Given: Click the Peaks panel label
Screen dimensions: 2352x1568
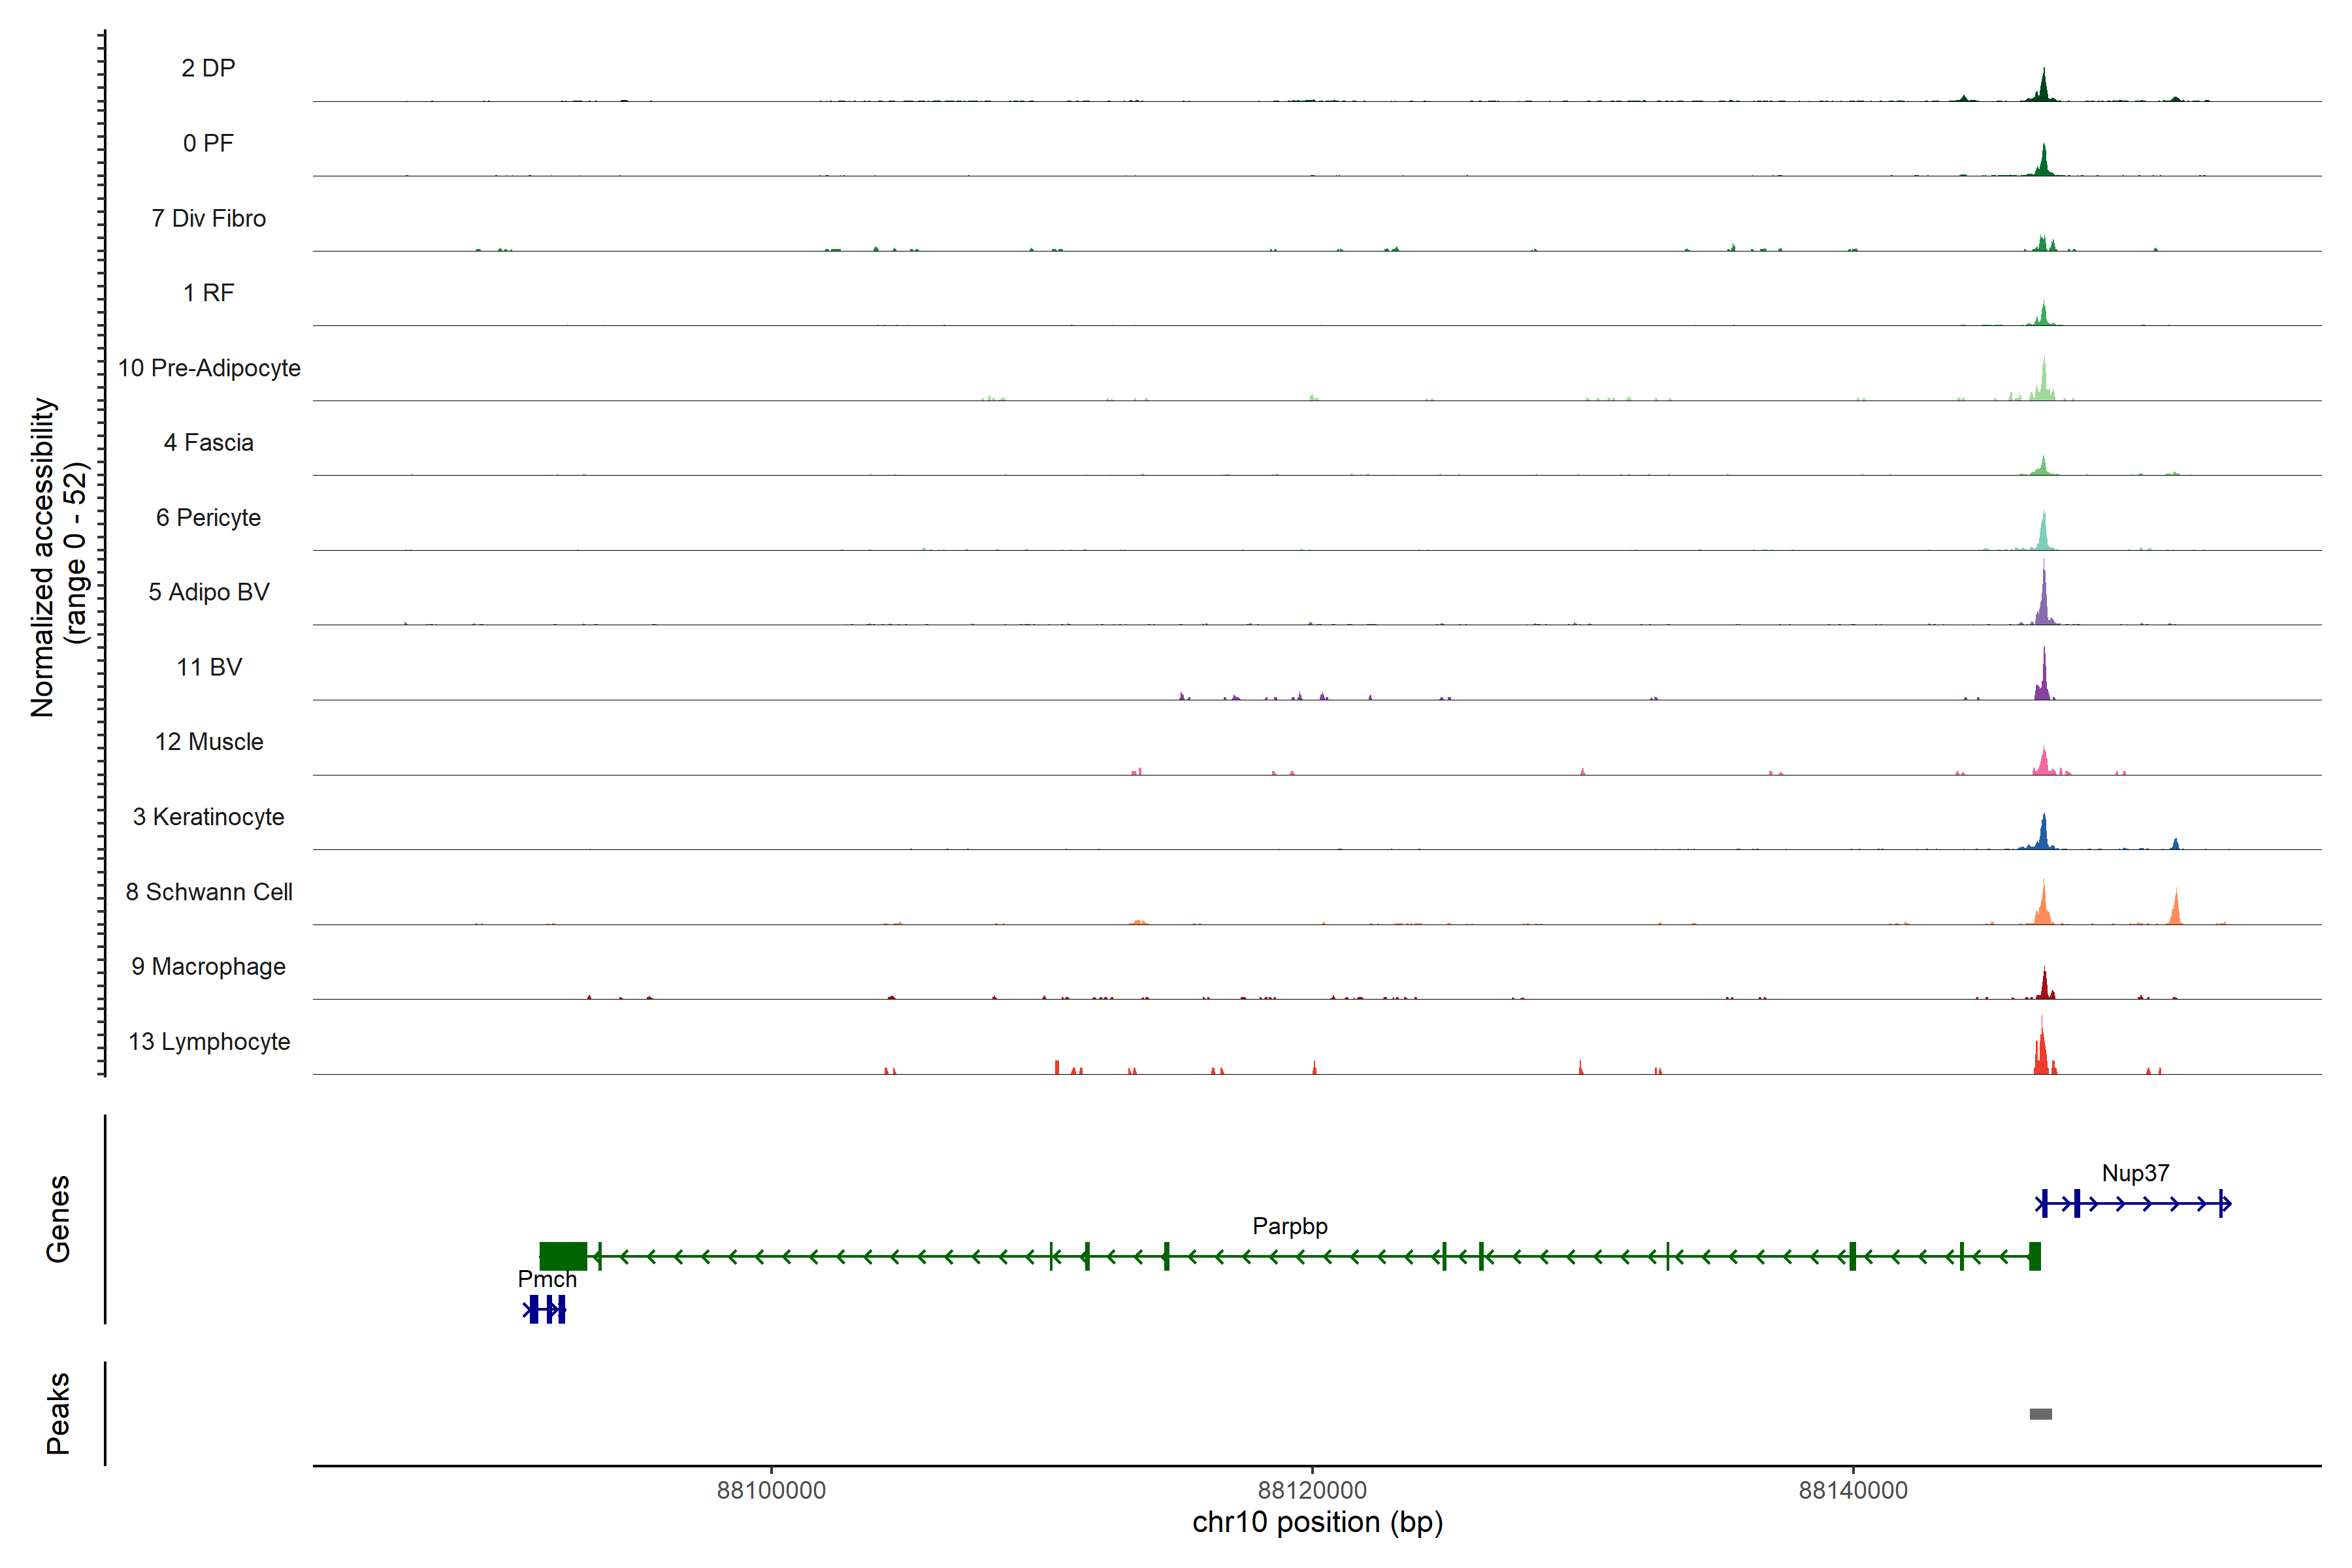Looking at the screenshot, I should click(x=58, y=1413).
